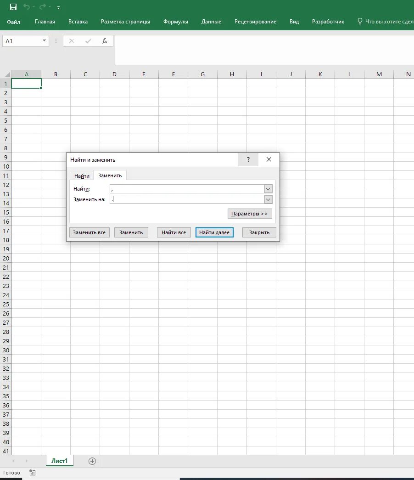This screenshot has height=480, width=414.
Task: Click the Redo arrow icon
Action: click(x=43, y=7)
